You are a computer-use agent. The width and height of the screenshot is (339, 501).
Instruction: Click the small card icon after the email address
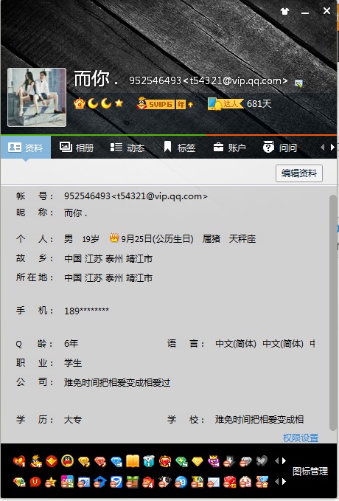pos(298,83)
